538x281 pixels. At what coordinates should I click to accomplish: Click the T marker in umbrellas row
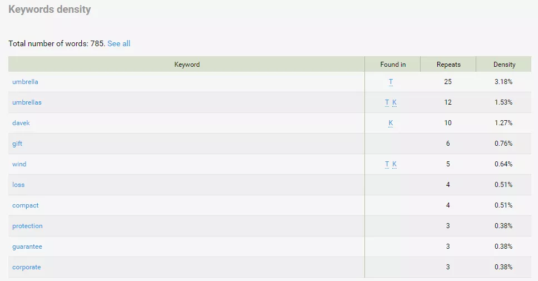click(387, 102)
